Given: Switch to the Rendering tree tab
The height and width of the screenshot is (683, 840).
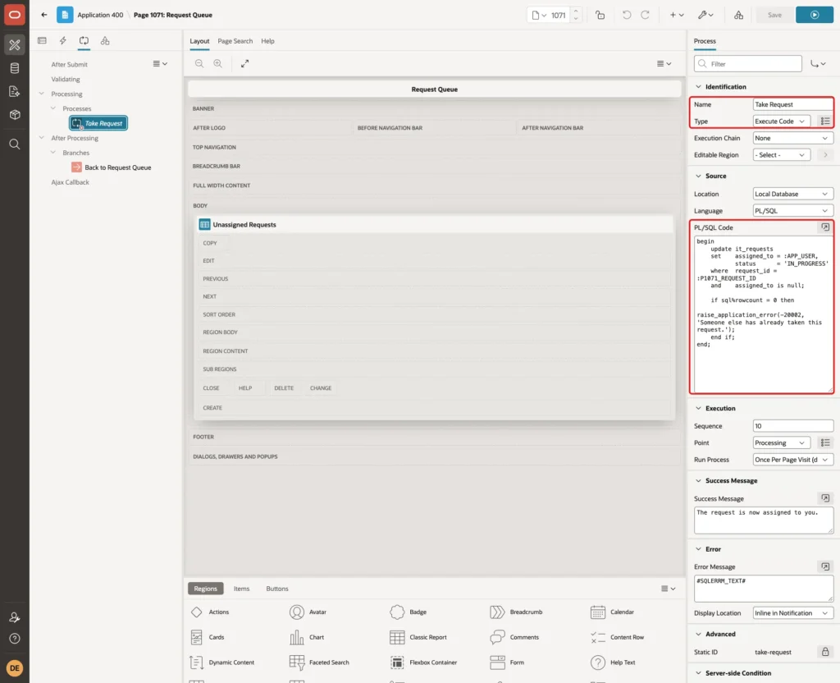Looking at the screenshot, I should point(42,41).
